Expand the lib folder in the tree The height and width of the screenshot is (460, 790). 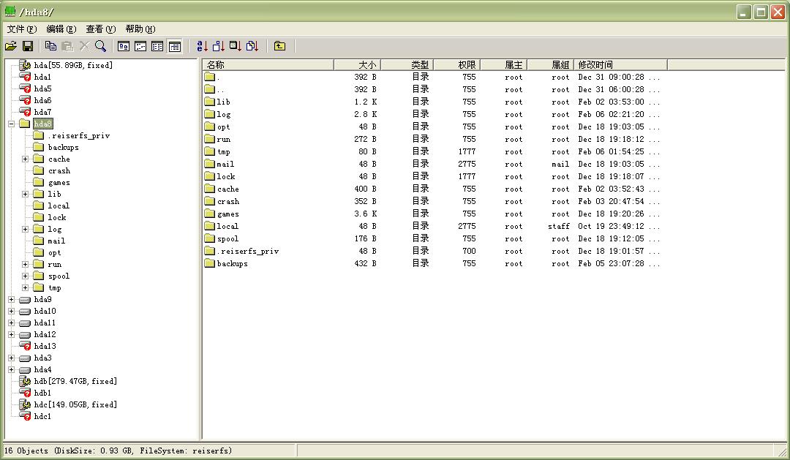click(25, 194)
